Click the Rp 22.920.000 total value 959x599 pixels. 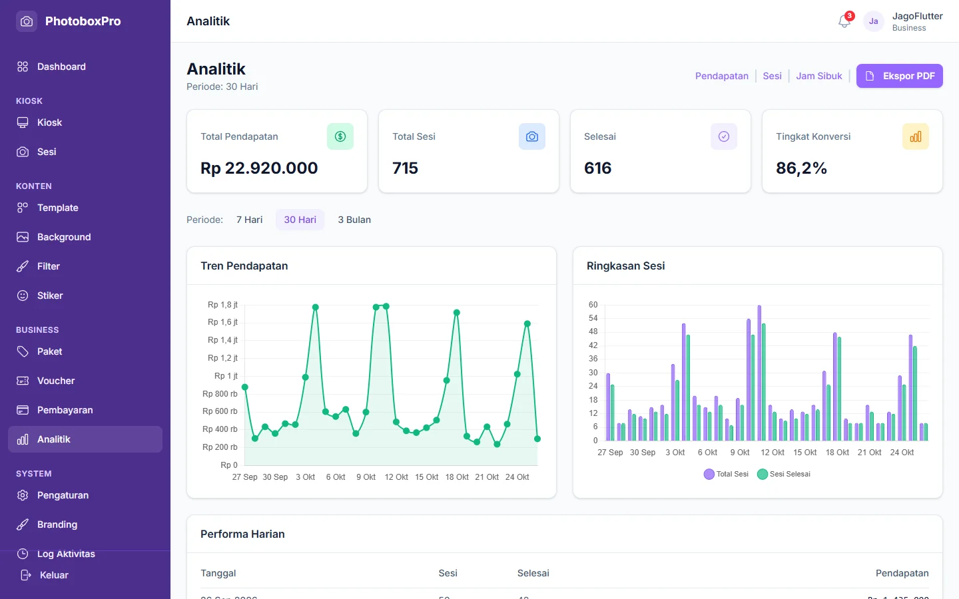pos(259,168)
